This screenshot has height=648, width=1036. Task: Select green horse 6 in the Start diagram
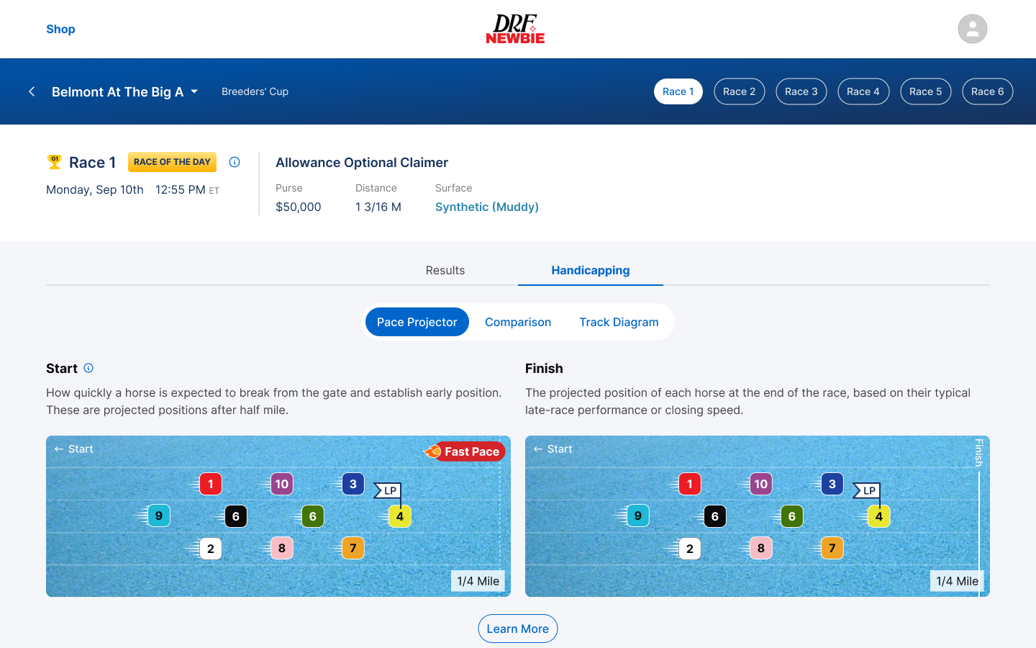click(312, 516)
